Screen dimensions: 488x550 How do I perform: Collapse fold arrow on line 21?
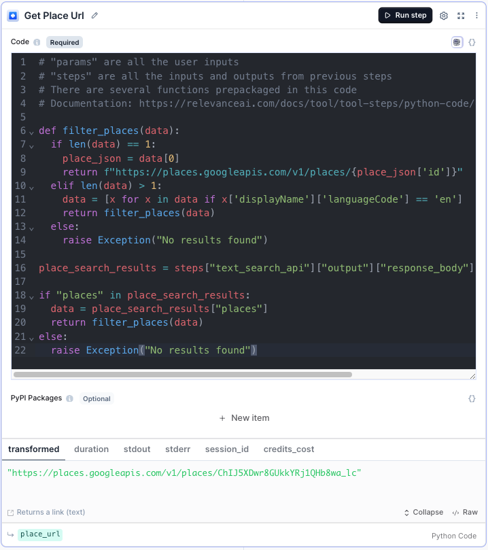[x=31, y=339]
